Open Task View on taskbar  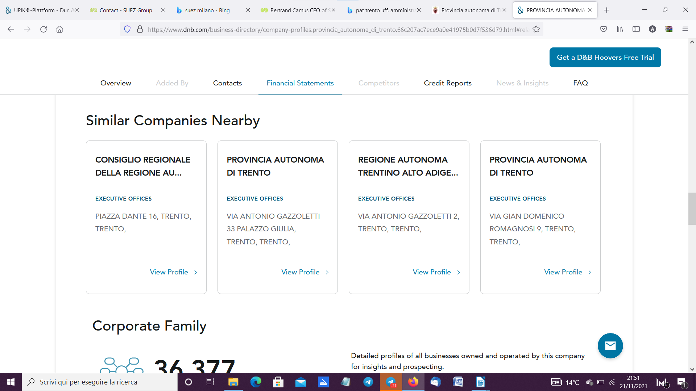click(210, 382)
